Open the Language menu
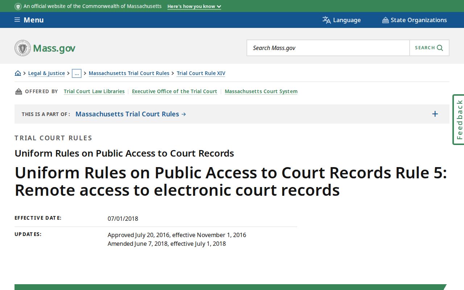464x290 pixels. 341,20
